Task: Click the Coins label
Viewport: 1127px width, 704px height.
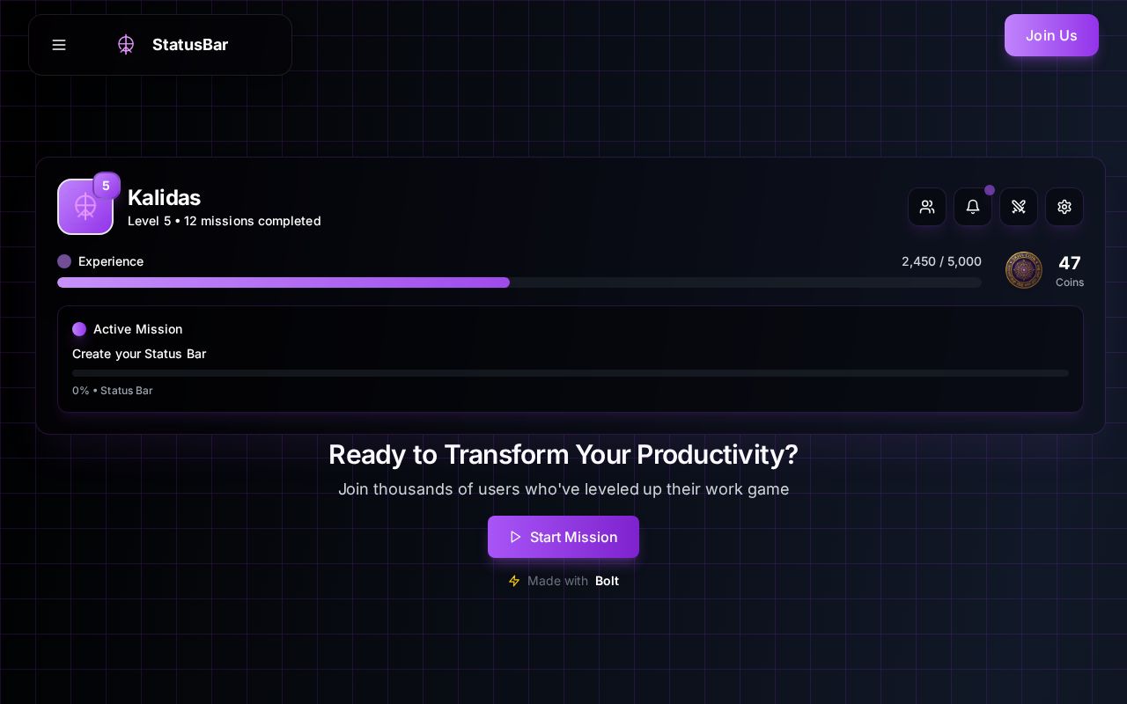Action: [1070, 282]
